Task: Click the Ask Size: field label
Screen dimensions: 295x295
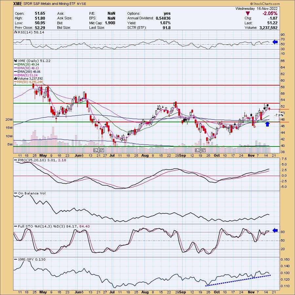Action: pyautogui.click(x=65, y=18)
